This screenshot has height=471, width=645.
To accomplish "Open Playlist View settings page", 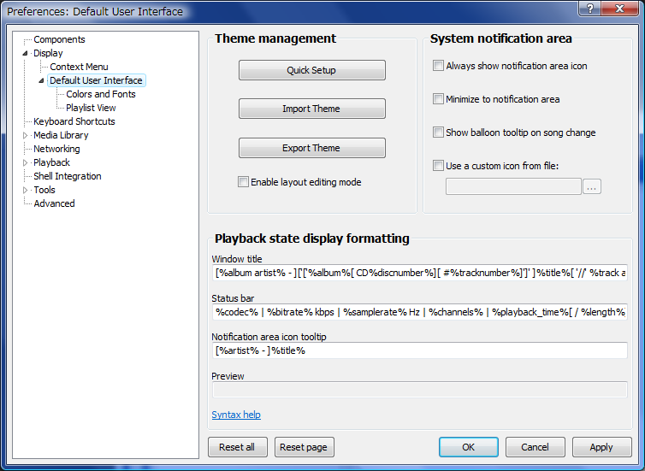I will point(91,108).
